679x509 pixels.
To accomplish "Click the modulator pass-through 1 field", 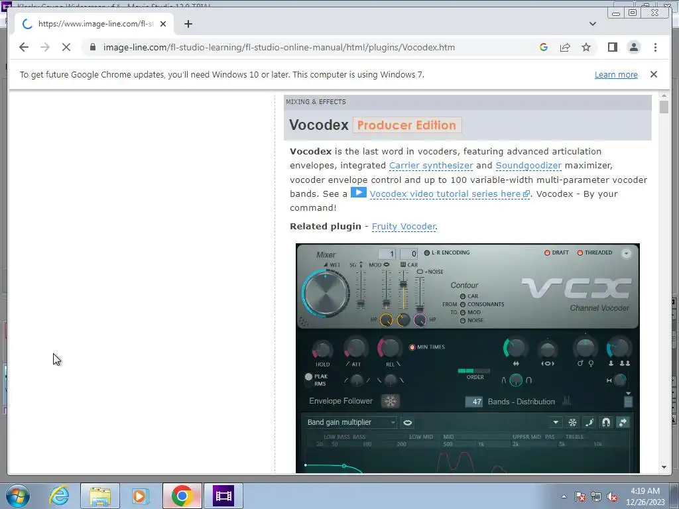I will coord(387,254).
